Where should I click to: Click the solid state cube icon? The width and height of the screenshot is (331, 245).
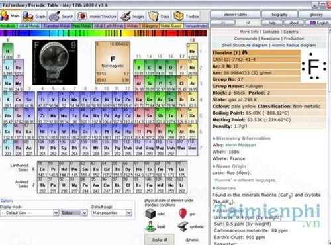(150, 213)
